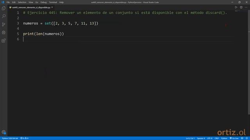Click 'print' on line 5
The height and width of the screenshot is (140, 250).
[29, 34]
